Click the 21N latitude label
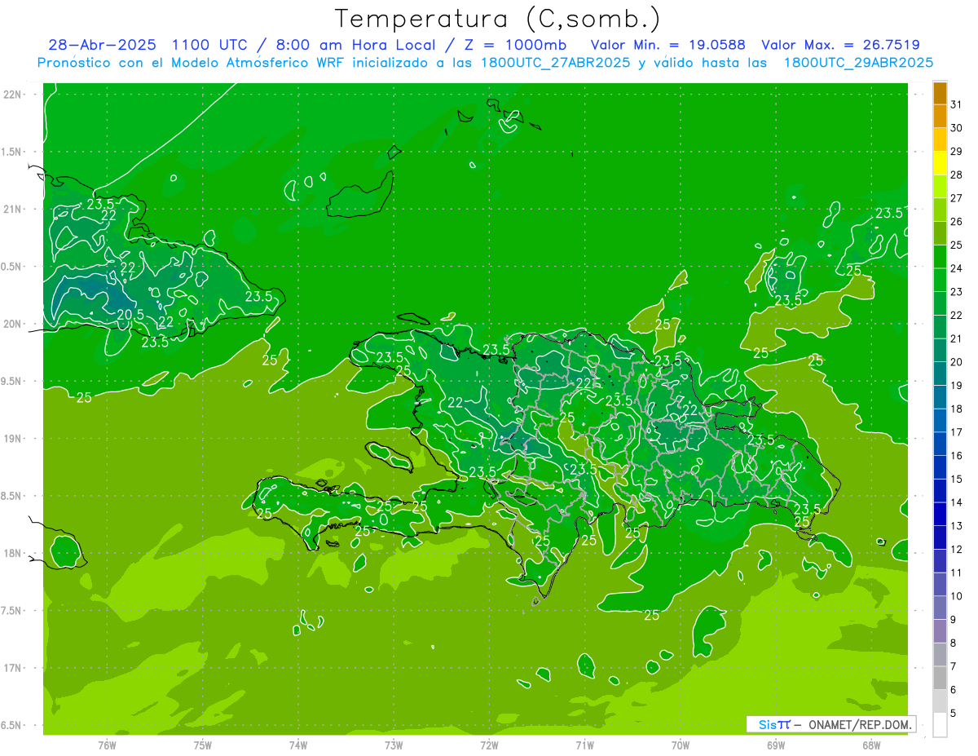The image size is (978, 756). [13, 209]
